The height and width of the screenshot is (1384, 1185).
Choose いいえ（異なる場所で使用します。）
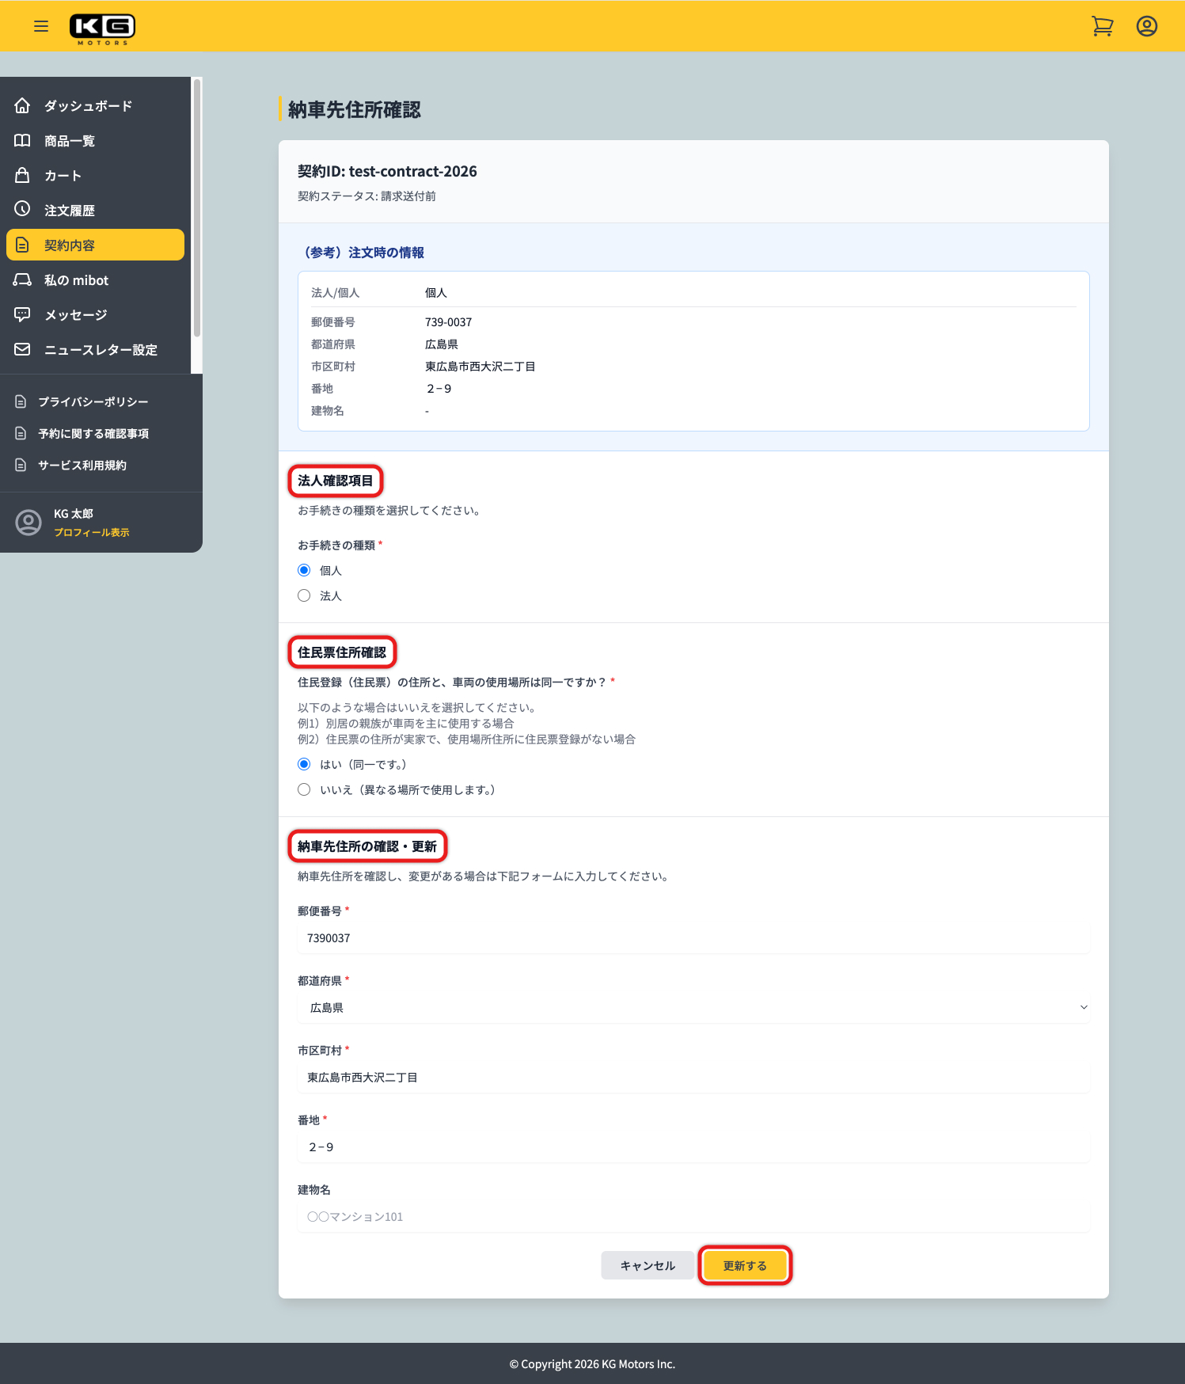(304, 789)
